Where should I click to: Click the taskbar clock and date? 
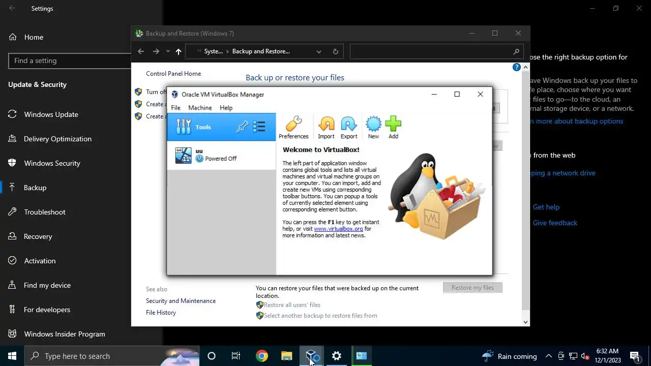coord(608,356)
